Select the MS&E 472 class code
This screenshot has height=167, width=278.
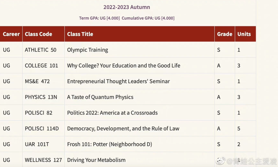coord(37,81)
